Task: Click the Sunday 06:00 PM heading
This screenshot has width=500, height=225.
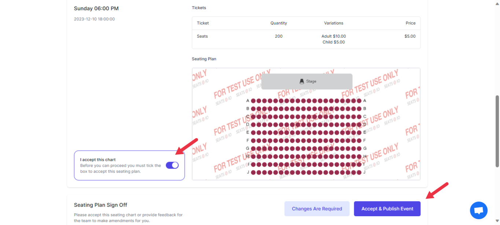Action: click(96, 8)
